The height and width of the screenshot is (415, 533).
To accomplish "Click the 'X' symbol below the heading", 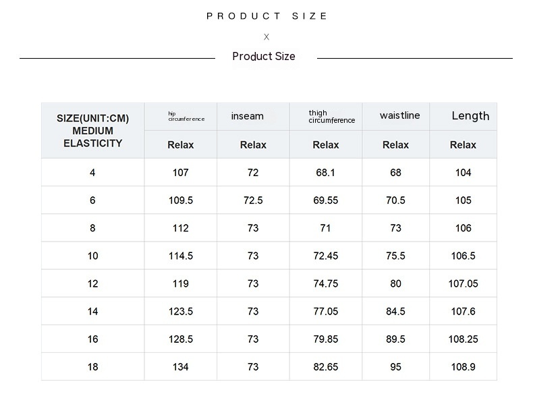I will tap(266, 37).
